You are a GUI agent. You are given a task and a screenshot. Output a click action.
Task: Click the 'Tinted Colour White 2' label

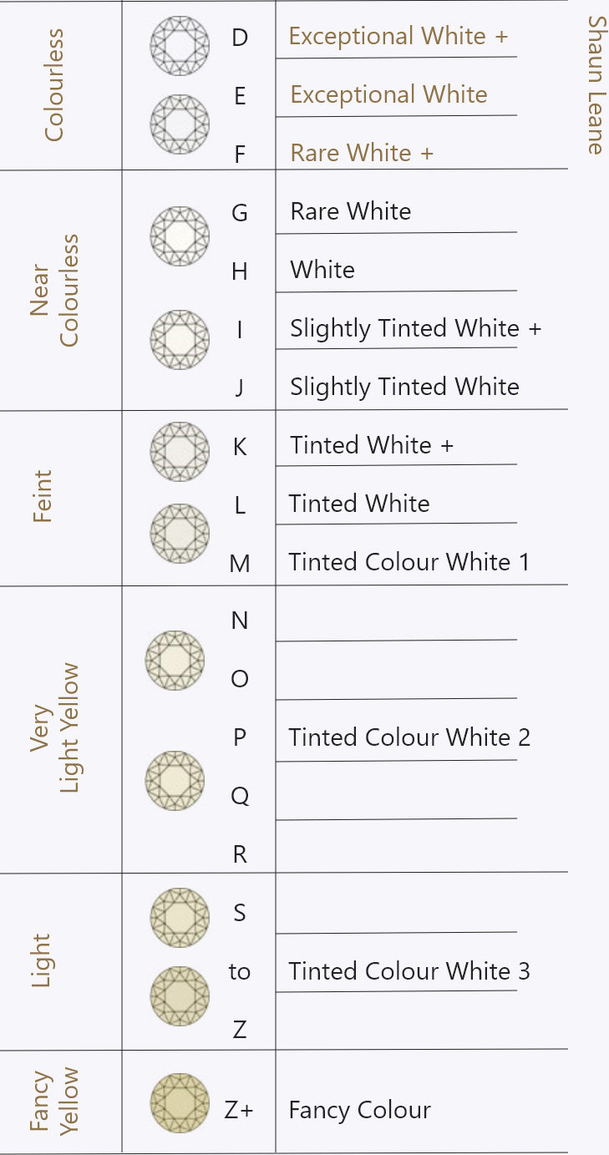(409, 737)
